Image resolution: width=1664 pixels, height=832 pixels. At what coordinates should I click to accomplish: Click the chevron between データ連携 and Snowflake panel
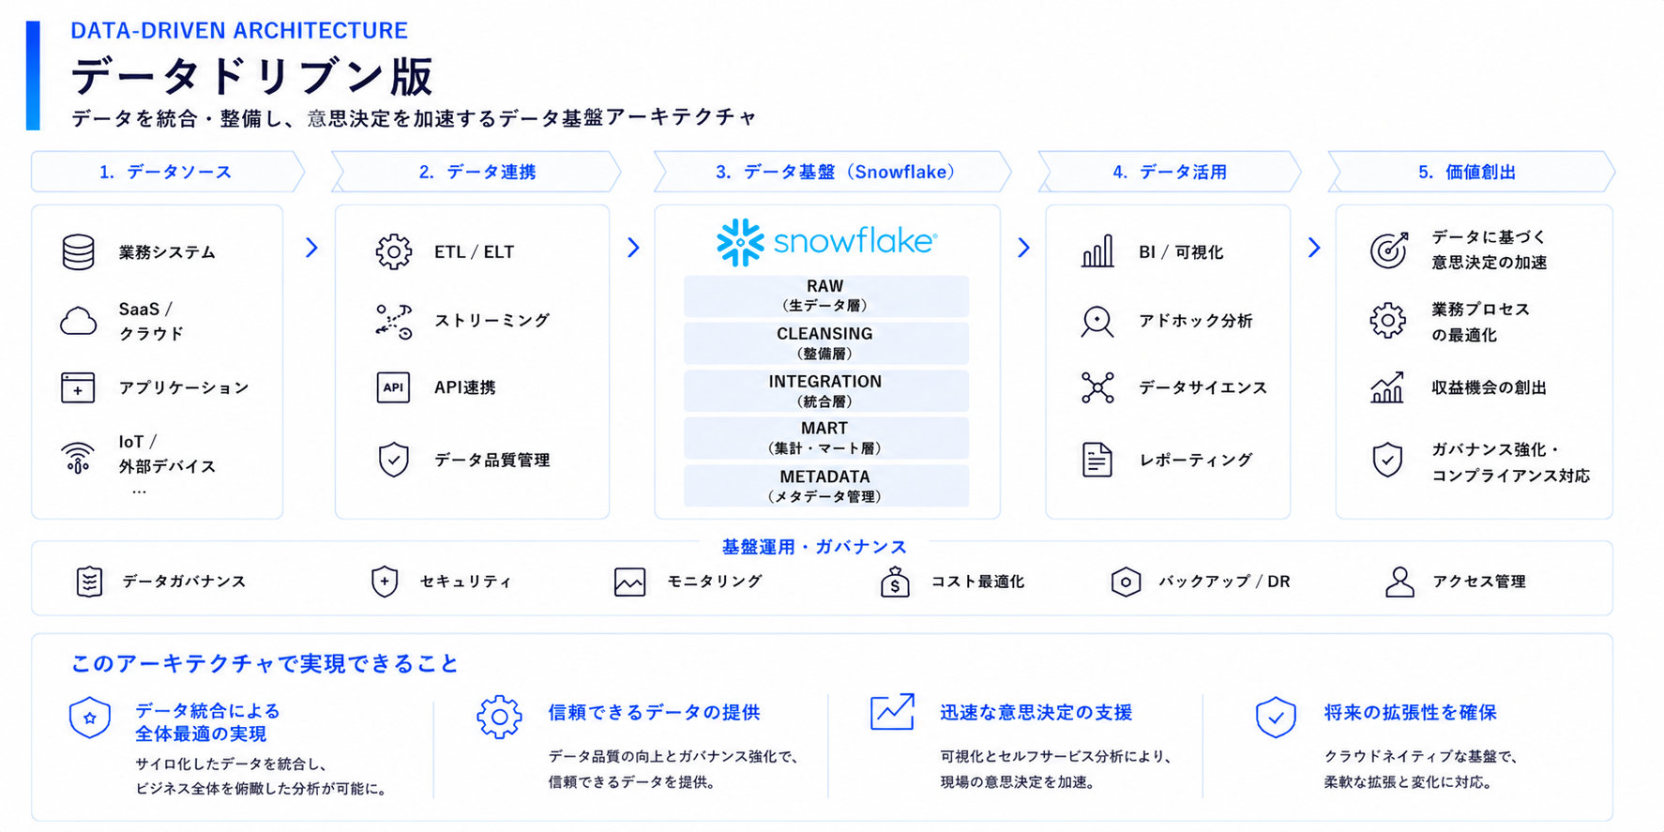[633, 248]
